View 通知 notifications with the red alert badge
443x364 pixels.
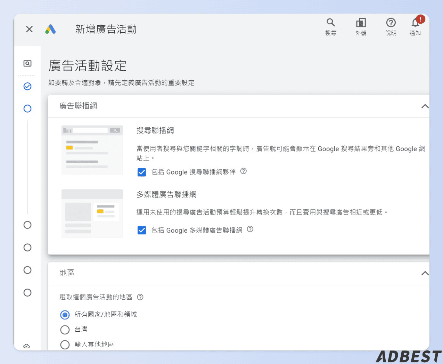tap(415, 22)
